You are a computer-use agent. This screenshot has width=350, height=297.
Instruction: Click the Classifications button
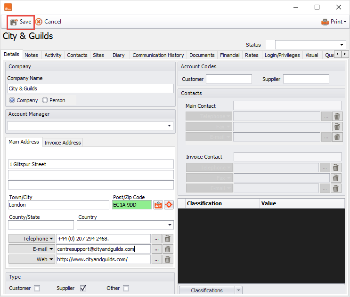click(207, 290)
